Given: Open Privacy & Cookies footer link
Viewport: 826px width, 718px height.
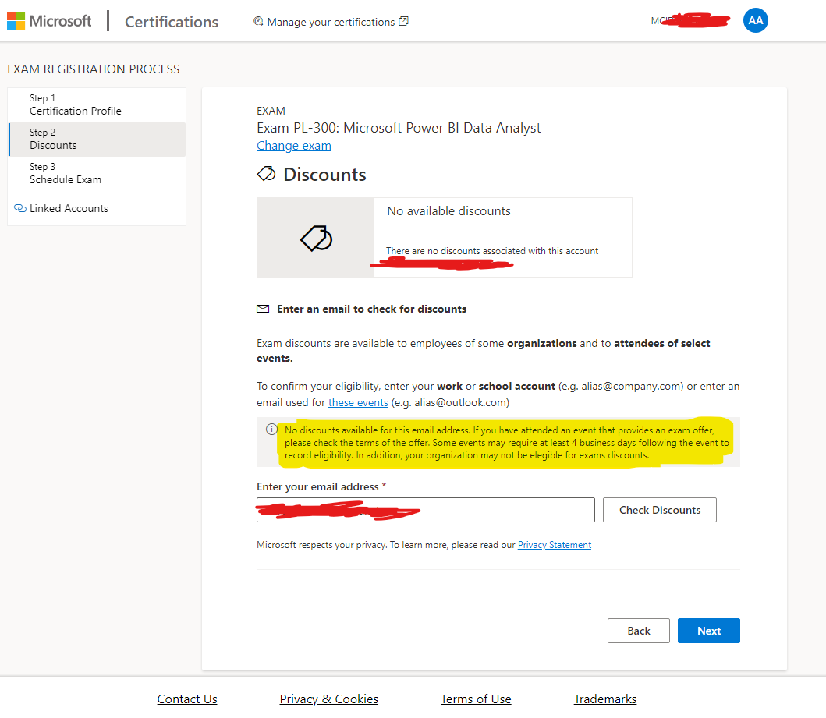Looking at the screenshot, I should coord(328,699).
